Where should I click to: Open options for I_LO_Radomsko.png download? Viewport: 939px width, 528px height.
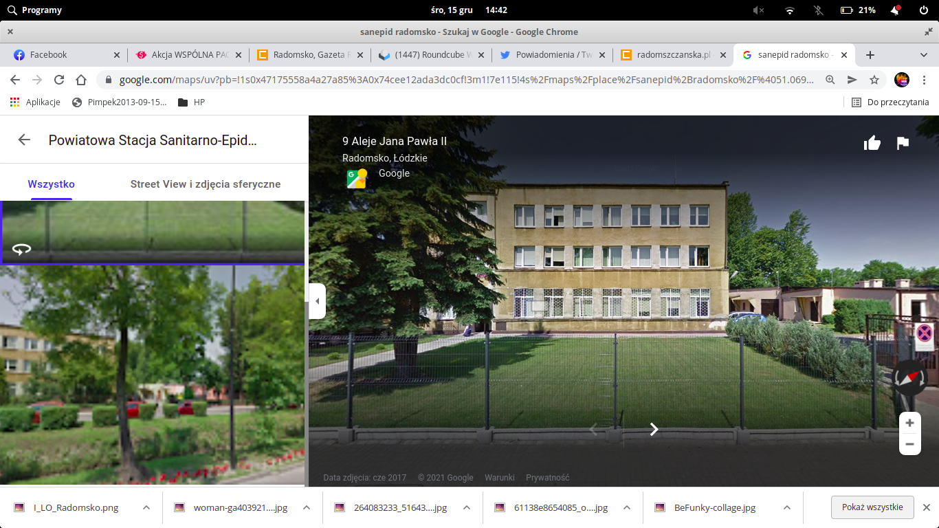point(146,507)
